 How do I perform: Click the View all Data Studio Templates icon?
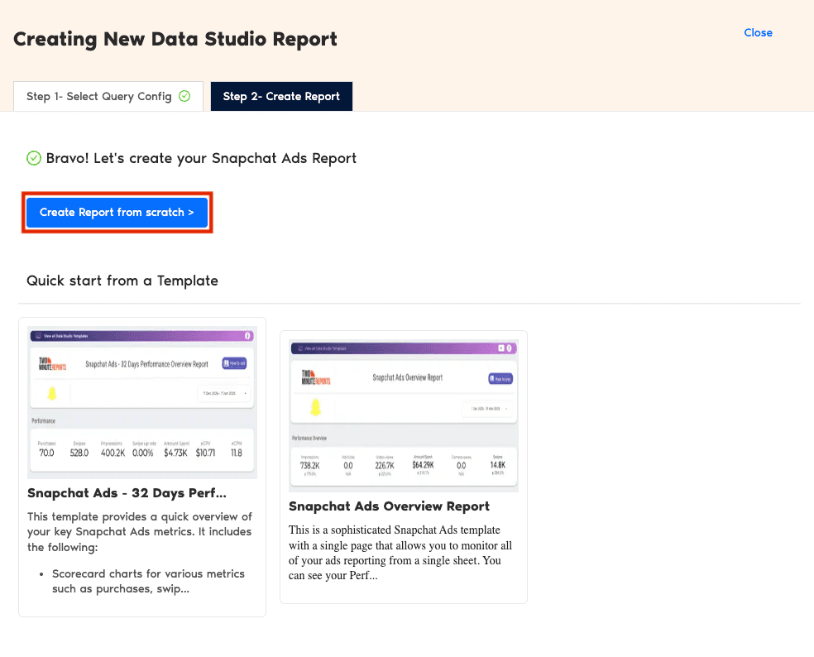37,336
